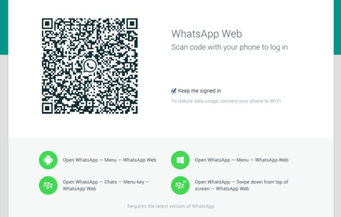Uncheck the Keep me signed in checkbox
This screenshot has width=341, height=217.
[174, 91]
